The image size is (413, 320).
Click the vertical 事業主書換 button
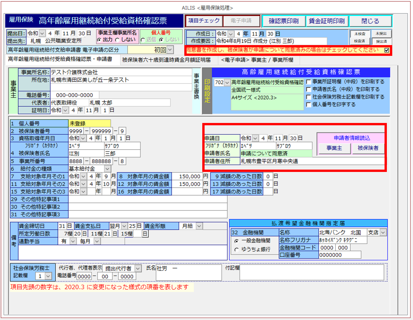(196, 86)
